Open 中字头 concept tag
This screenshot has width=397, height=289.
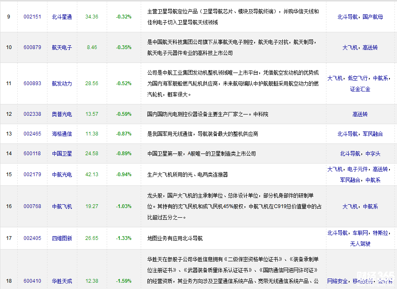(x=373, y=154)
